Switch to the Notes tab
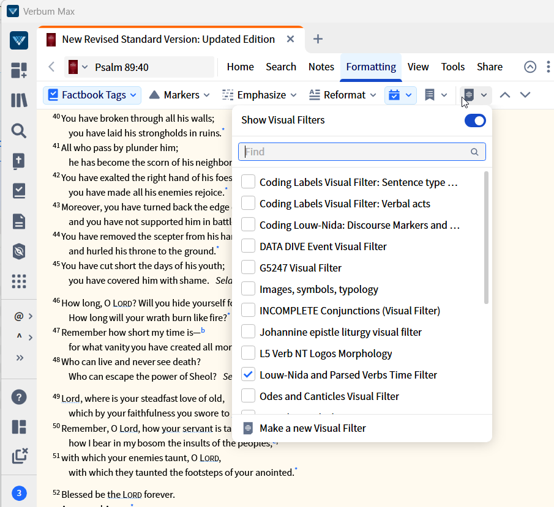The height and width of the screenshot is (507, 554). (321, 67)
